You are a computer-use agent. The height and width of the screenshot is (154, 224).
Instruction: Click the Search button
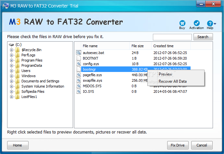coord(203,37)
